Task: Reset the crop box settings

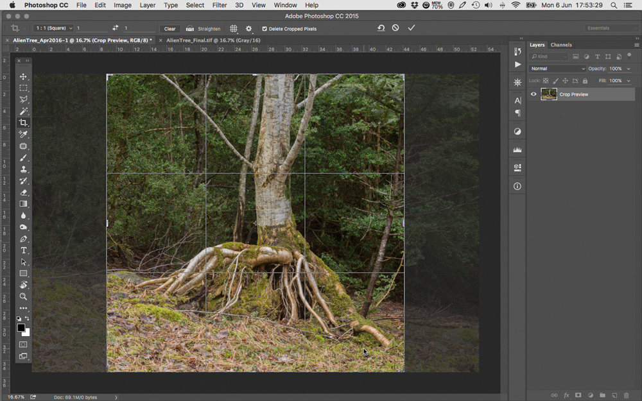Action: click(x=381, y=28)
